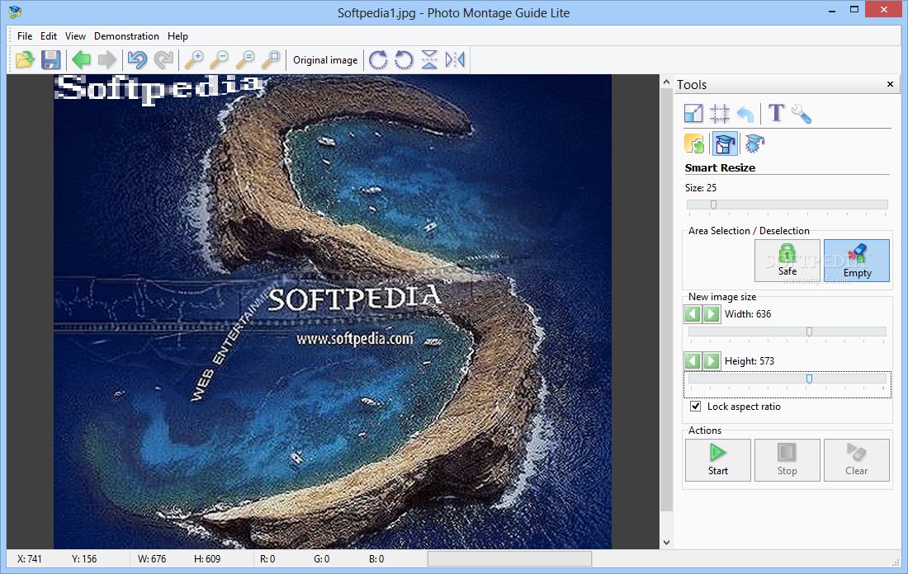Click the Clear action button
908x574 pixels.
click(857, 460)
